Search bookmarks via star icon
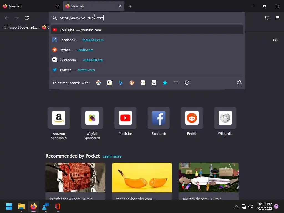284x213 pixels. pyautogui.click(x=165, y=83)
